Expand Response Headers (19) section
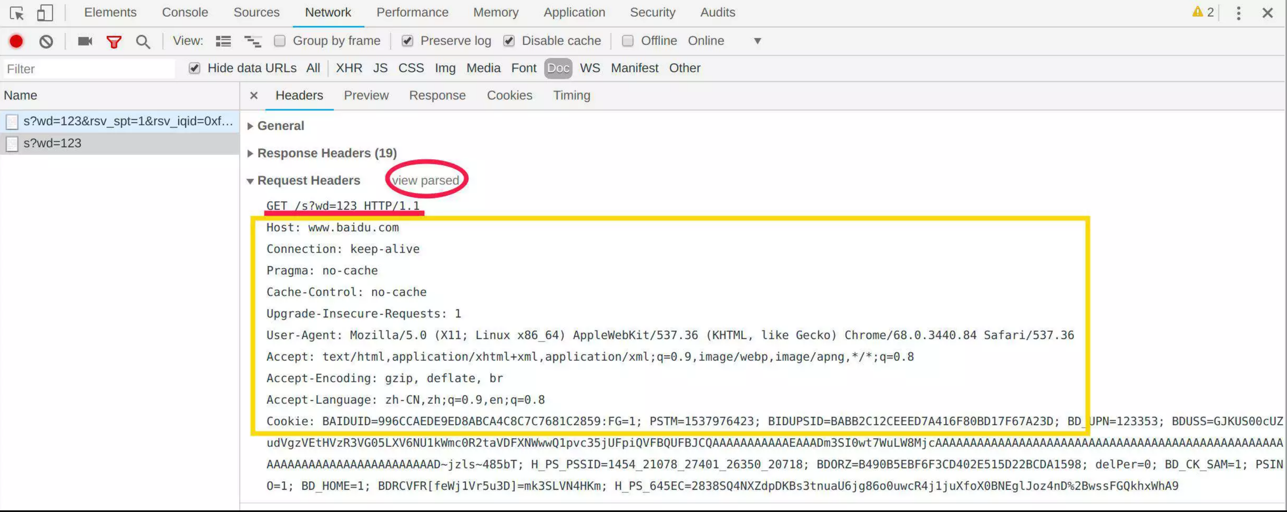Screen dimensions: 1287x512 [326, 153]
